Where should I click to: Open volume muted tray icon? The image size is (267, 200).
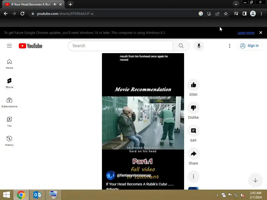pos(242,195)
